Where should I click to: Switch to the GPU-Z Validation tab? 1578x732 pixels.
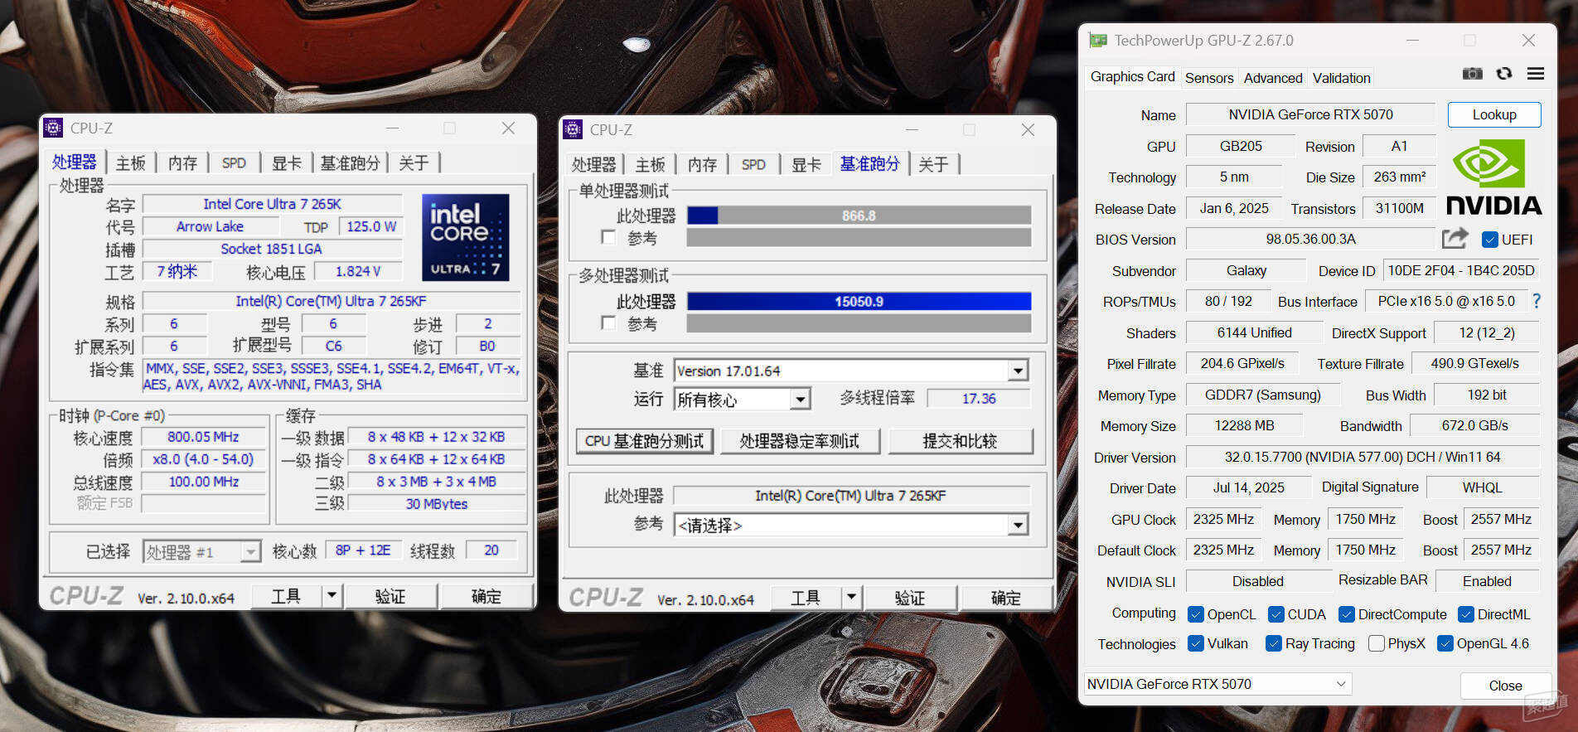pyautogui.click(x=1341, y=78)
